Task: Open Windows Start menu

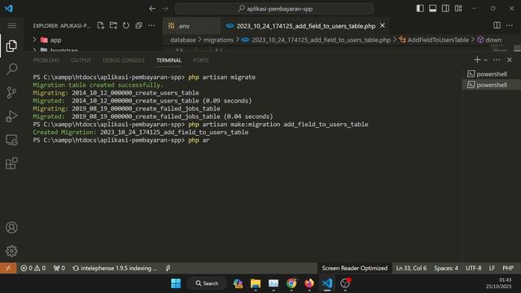Action: point(176,283)
